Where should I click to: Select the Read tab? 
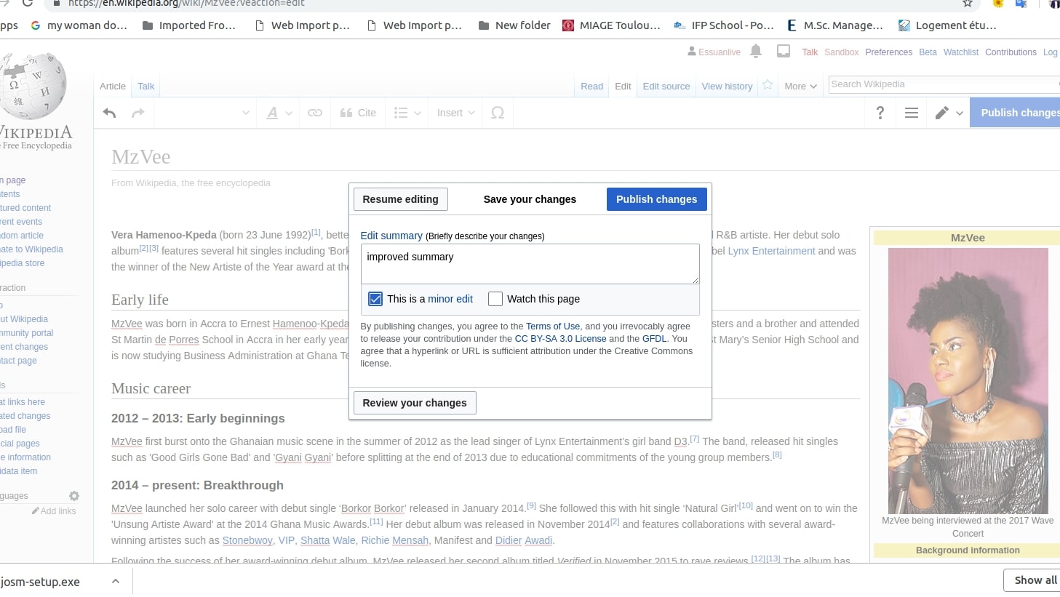click(592, 87)
